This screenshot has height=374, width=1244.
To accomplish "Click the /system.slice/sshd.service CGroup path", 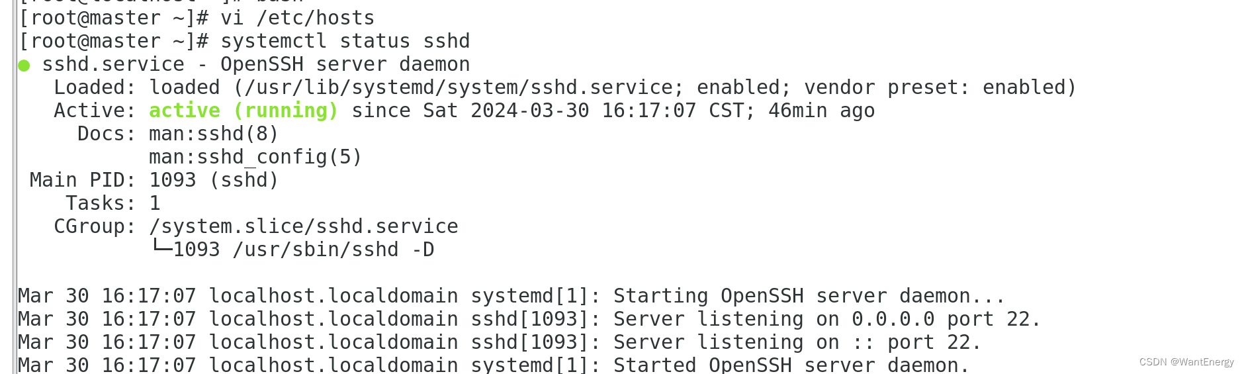I will (303, 226).
